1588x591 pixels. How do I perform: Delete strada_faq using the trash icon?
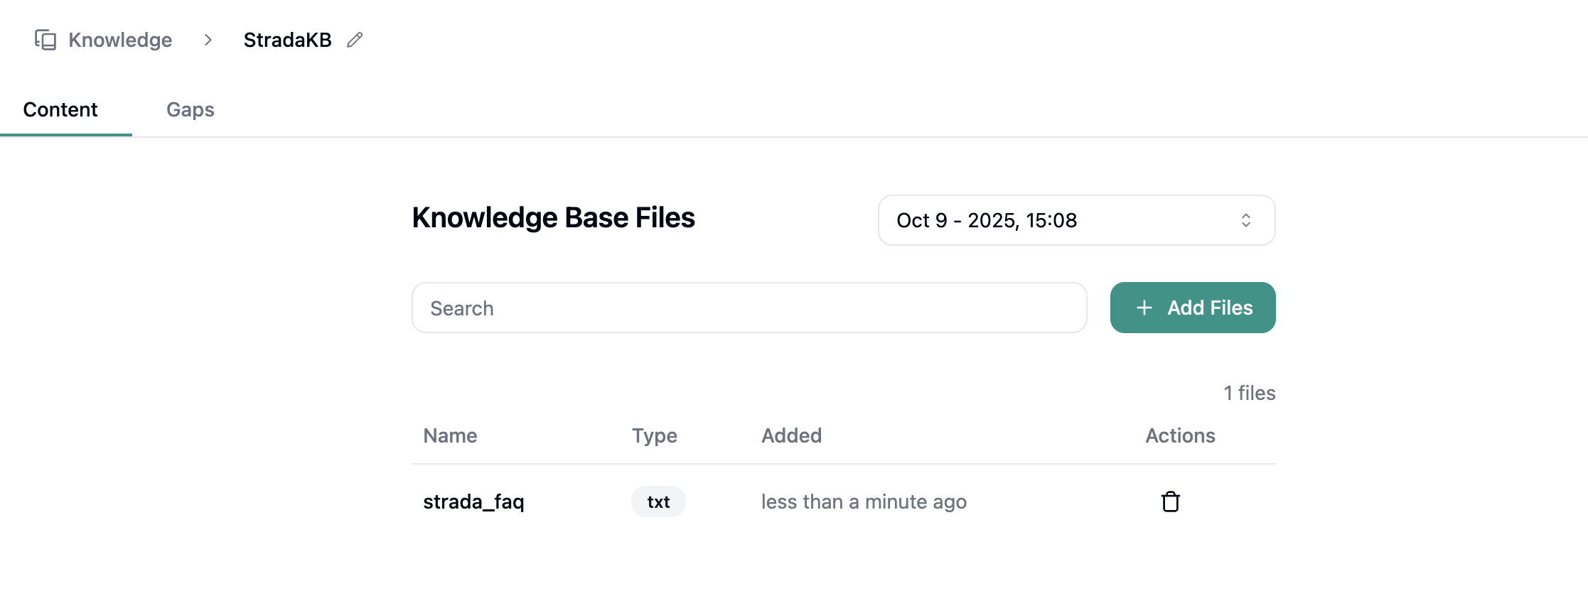pos(1170,501)
